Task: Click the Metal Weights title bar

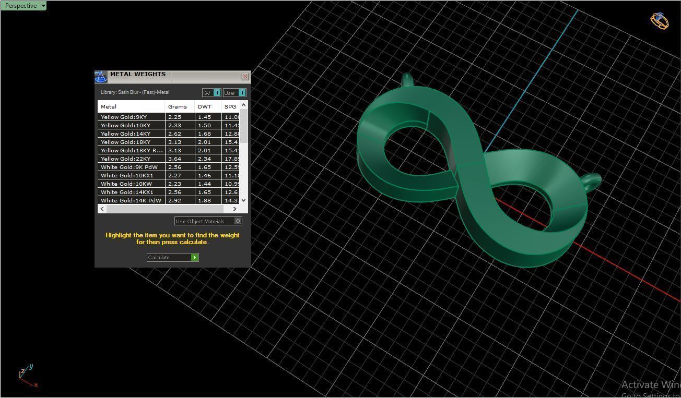Action: coord(174,76)
